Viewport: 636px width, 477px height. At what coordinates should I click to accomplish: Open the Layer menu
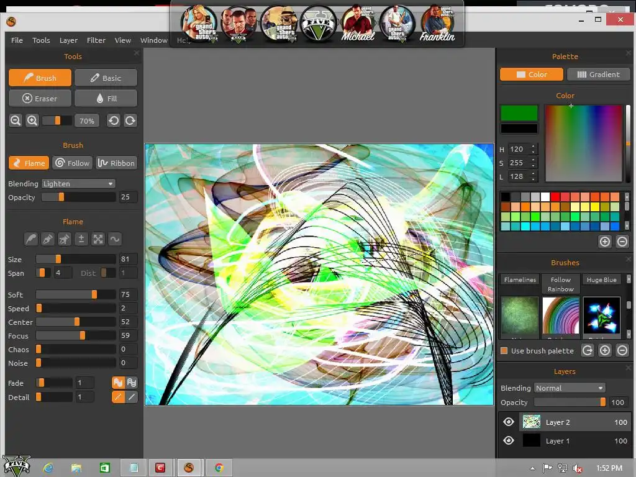(68, 40)
